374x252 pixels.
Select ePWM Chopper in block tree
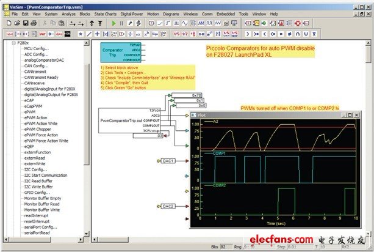pos(37,129)
